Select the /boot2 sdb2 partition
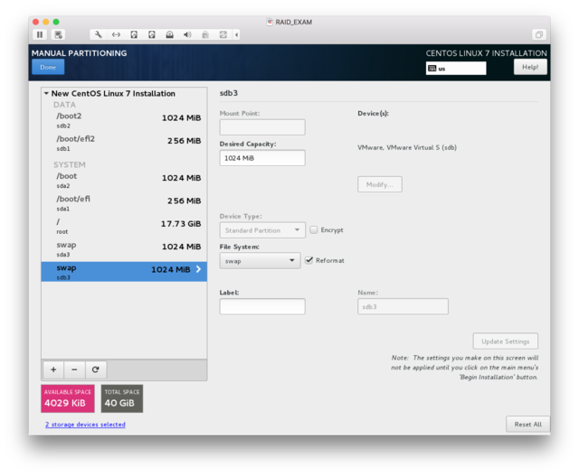 point(124,120)
